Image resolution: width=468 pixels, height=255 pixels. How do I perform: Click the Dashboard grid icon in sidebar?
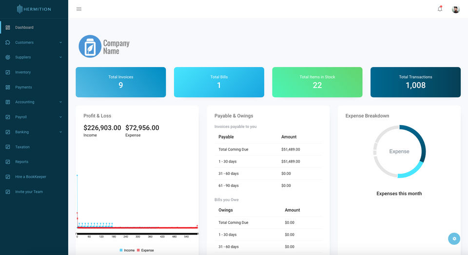point(8,27)
